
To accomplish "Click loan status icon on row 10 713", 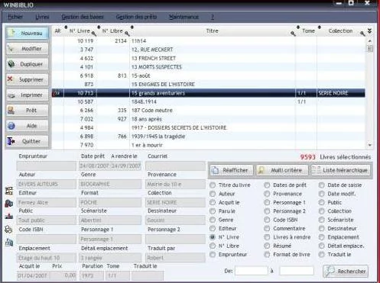I will click(57, 93).
